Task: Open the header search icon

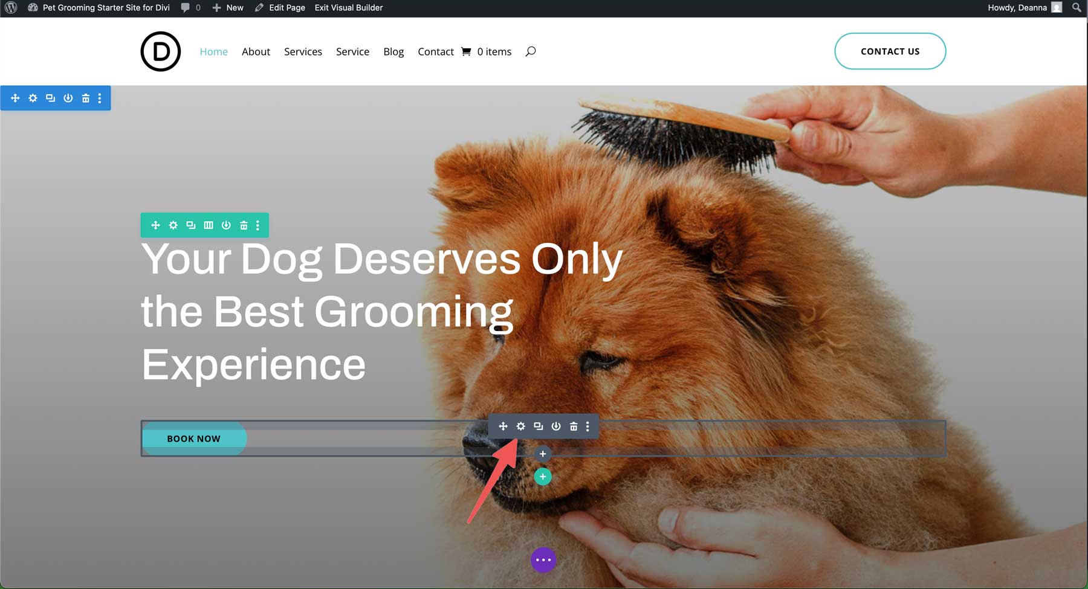Action: pos(531,51)
